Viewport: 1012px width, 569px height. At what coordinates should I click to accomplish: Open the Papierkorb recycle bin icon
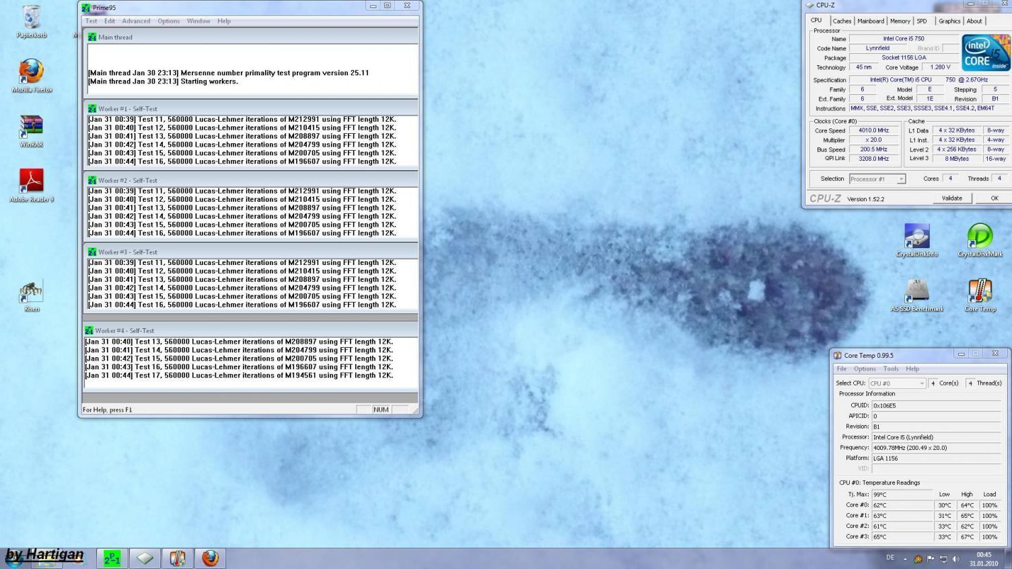(32, 22)
